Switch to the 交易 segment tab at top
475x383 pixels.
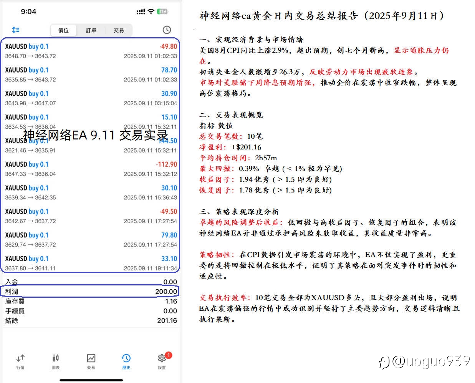coord(119,30)
